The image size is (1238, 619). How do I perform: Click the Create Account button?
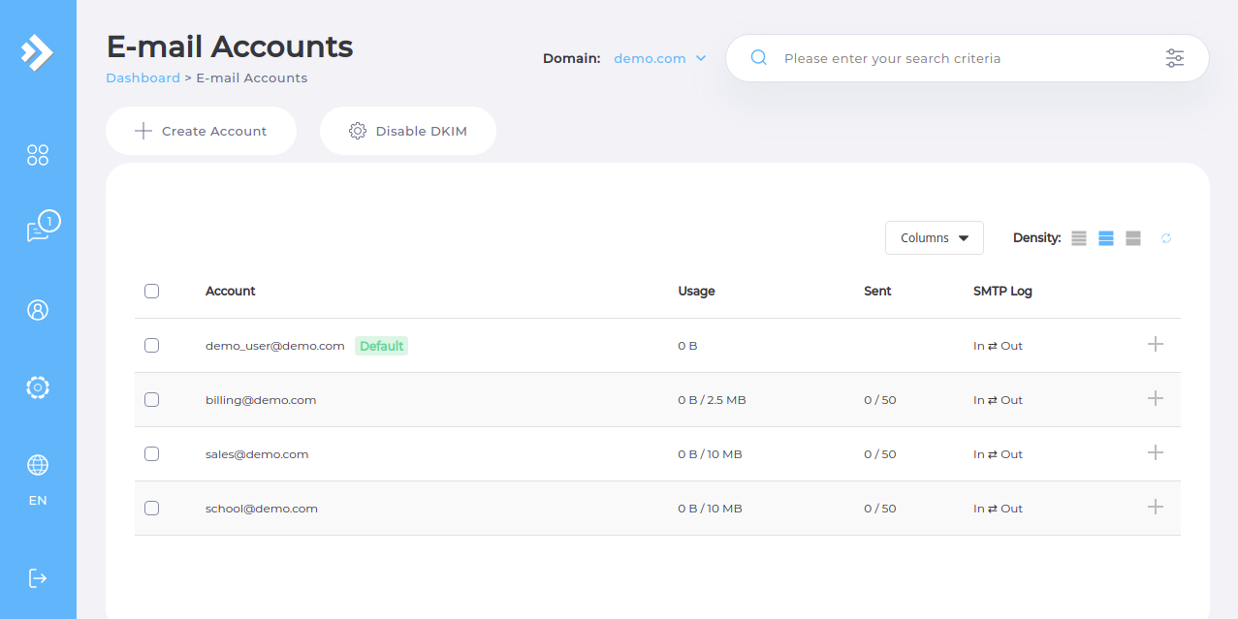201,131
